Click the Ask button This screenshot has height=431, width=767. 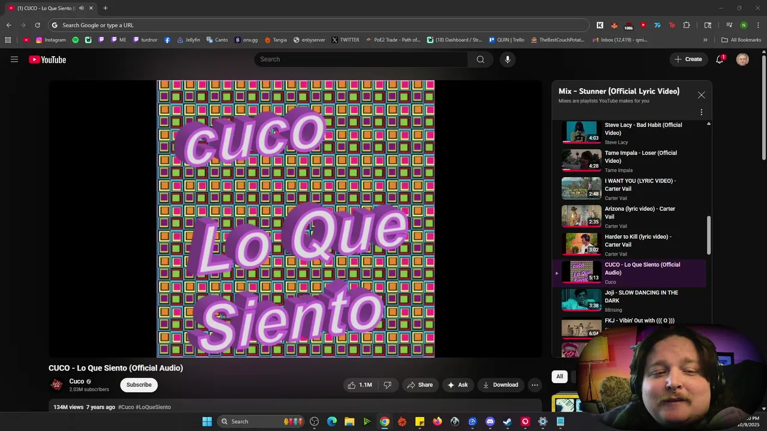point(458,385)
